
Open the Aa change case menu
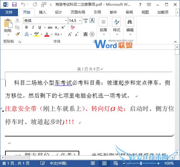coord(58,34)
